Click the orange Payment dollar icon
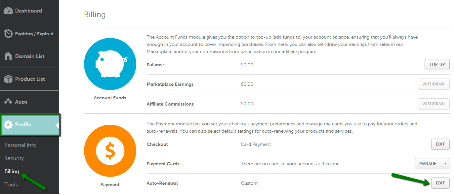Screen dimensions: 454x195 click(110, 151)
